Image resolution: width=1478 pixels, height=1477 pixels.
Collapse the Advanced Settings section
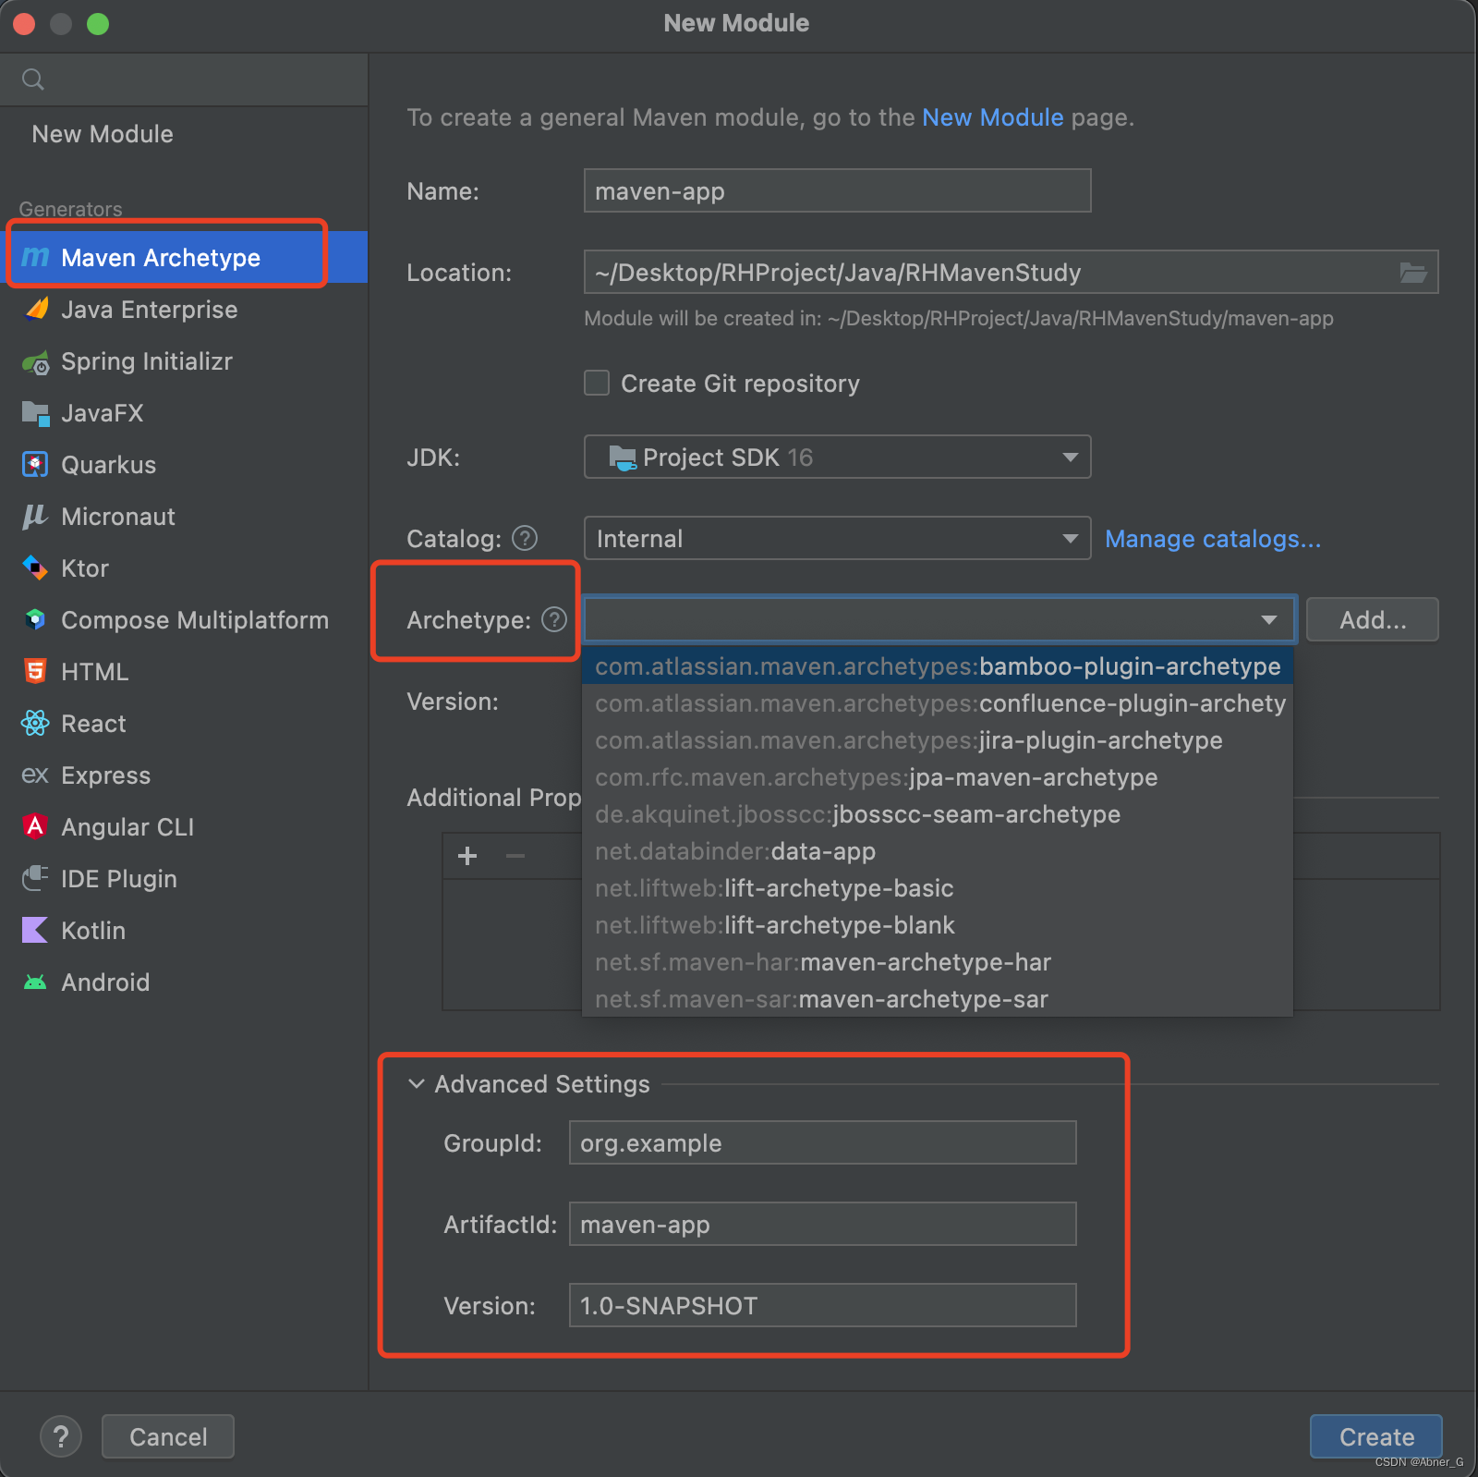[x=417, y=1083]
